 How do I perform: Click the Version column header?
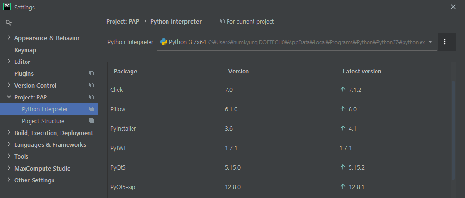(238, 72)
